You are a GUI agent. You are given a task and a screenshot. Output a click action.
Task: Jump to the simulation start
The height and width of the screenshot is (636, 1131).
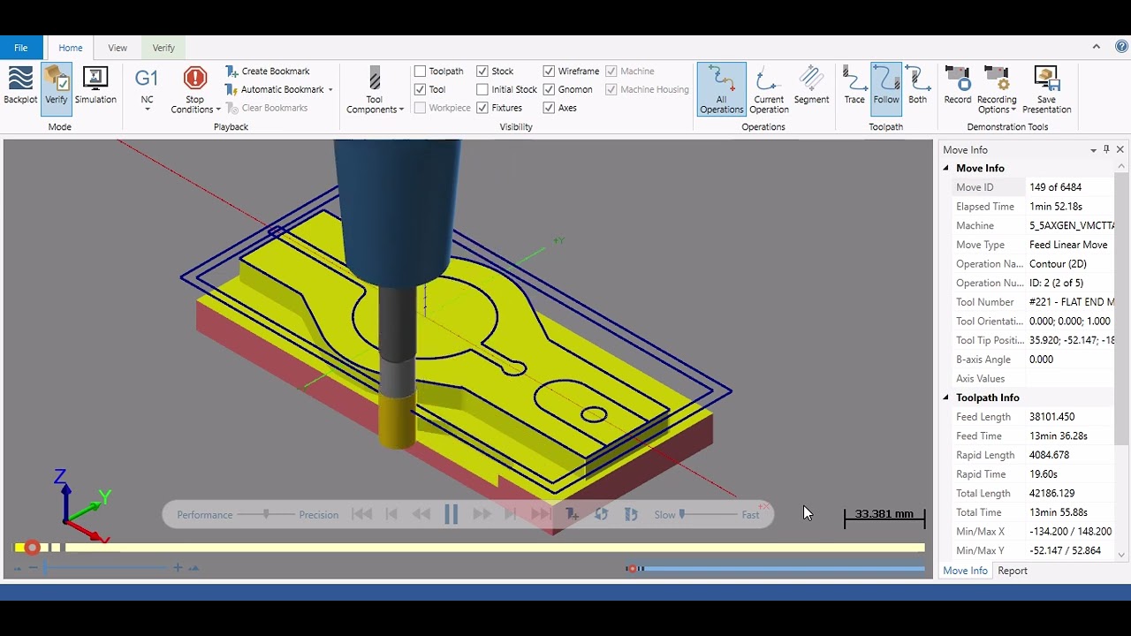(361, 514)
